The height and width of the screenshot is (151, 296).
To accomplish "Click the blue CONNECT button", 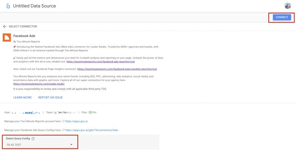I will tap(282, 17).
